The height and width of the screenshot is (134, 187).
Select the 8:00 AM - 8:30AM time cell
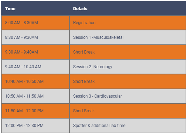[35, 23]
